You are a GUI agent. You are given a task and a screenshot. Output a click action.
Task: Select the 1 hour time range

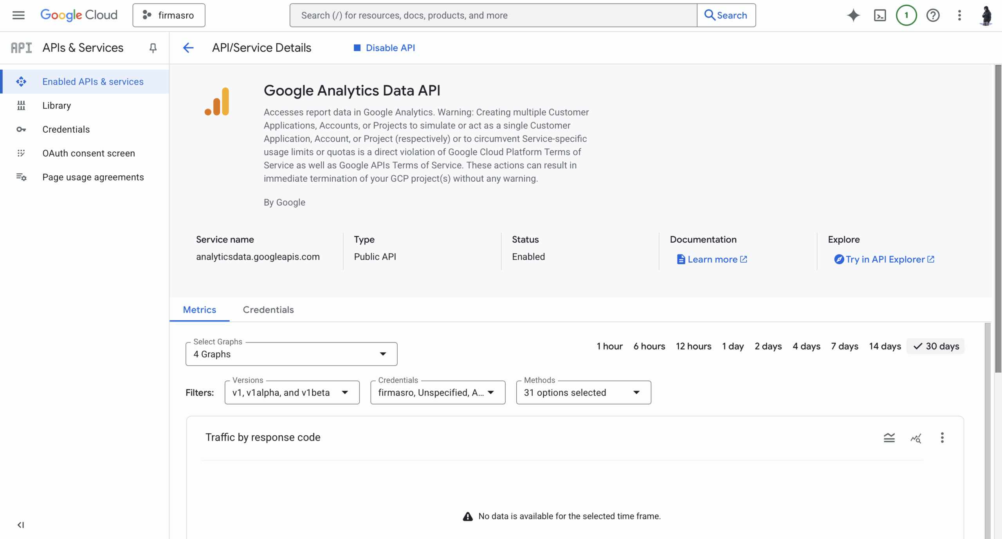(609, 346)
